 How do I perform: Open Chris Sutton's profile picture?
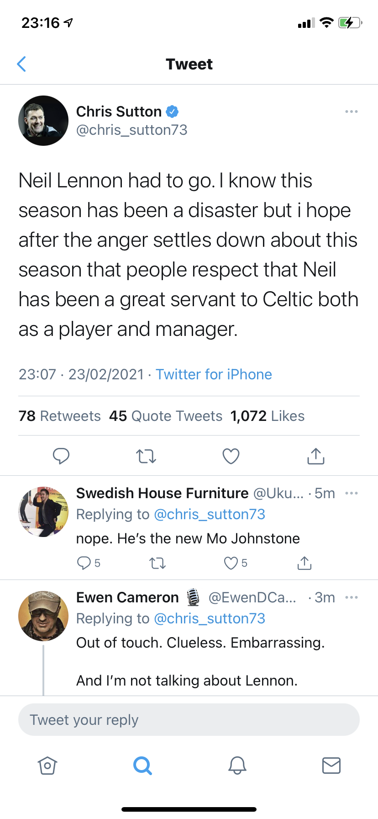(x=43, y=121)
